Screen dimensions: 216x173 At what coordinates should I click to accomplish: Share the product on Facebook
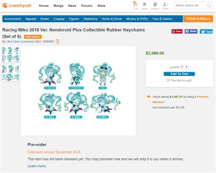coord(191,31)
